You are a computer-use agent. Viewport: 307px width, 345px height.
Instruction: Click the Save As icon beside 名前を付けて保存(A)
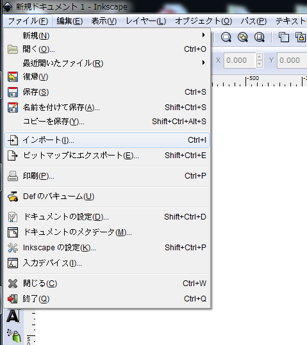[x=13, y=108]
